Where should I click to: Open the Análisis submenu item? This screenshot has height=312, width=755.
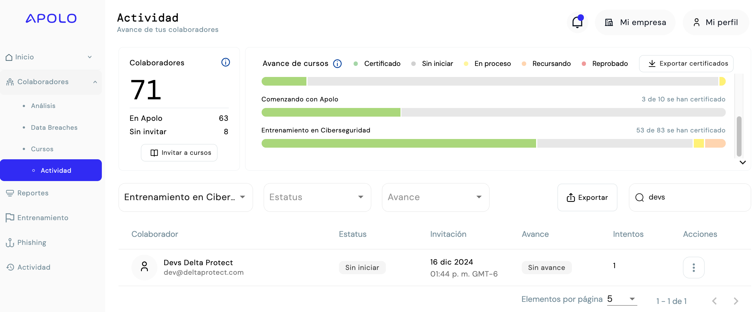(43, 106)
